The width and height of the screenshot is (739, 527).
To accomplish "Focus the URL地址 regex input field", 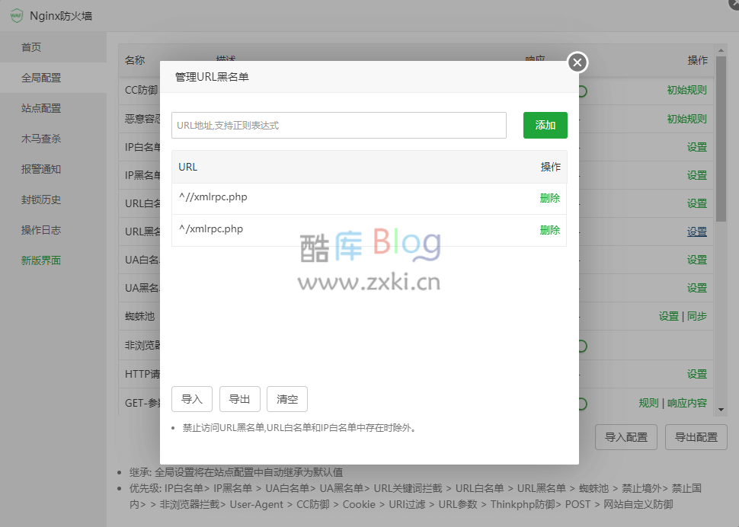I will click(338, 125).
